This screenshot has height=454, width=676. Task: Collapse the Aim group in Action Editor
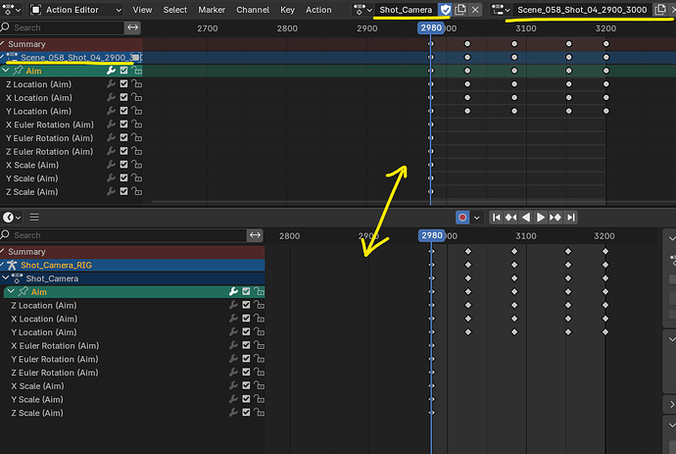click(6, 71)
